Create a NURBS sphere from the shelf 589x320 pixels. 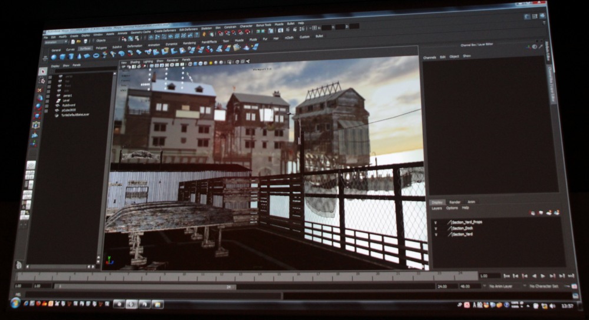(x=54, y=57)
